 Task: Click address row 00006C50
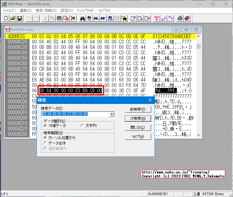(x=18, y=58)
